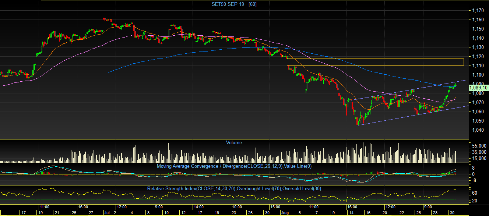Click the 1,100 price axis label
Viewport: 489px width, 216px height.
point(478,75)
